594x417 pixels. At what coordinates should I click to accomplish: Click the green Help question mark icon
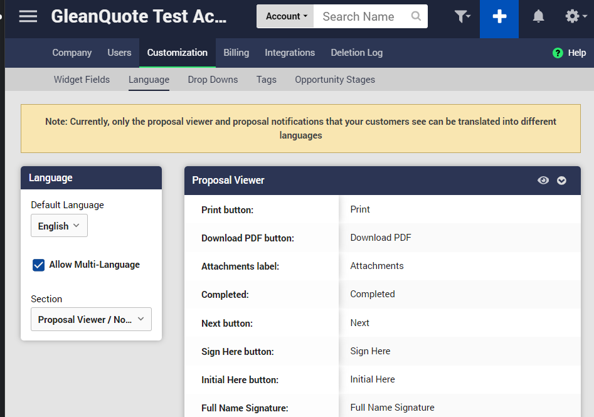557,53
